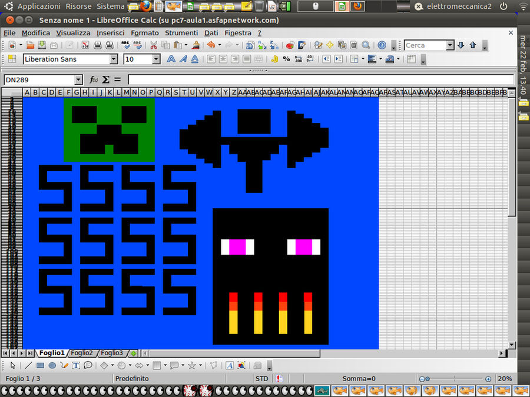Save the document with the green arrow icon
Screen dimensions: 530x397
pos(42,45)
